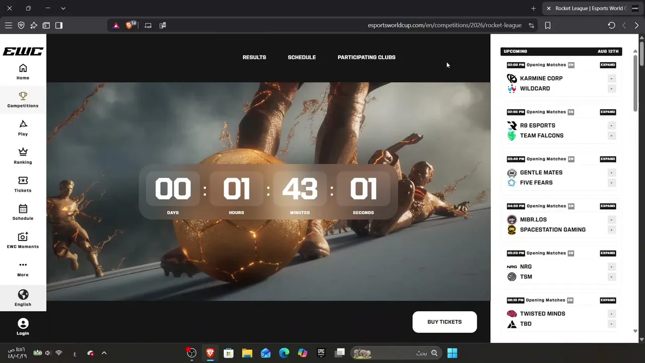Go forward in browser history
The image size is (645, 363).
637,25
